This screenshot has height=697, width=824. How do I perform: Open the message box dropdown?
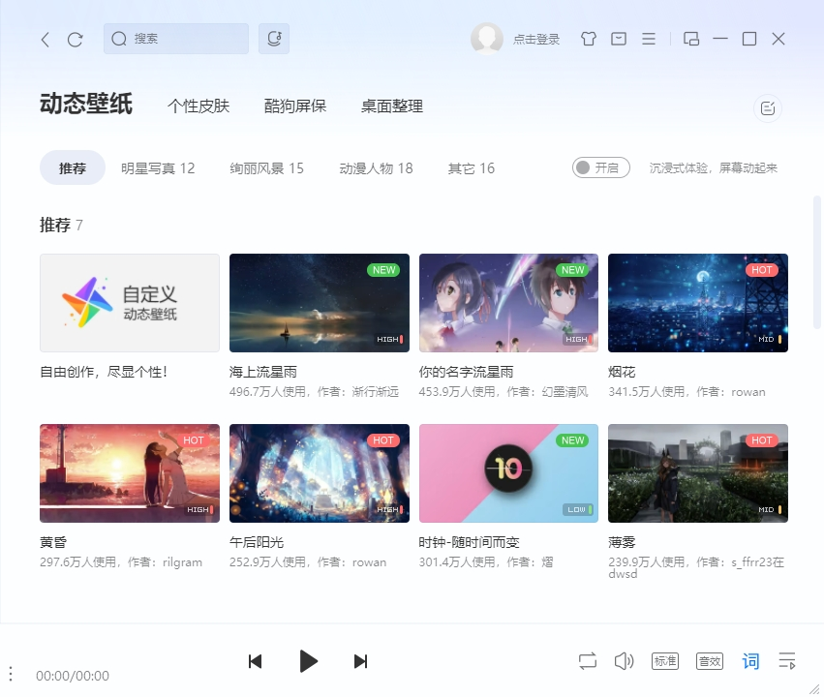(619, 39)
